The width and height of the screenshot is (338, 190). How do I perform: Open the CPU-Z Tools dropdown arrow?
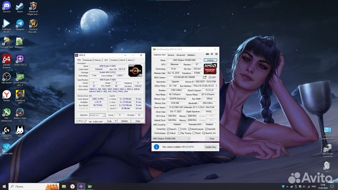115,121
